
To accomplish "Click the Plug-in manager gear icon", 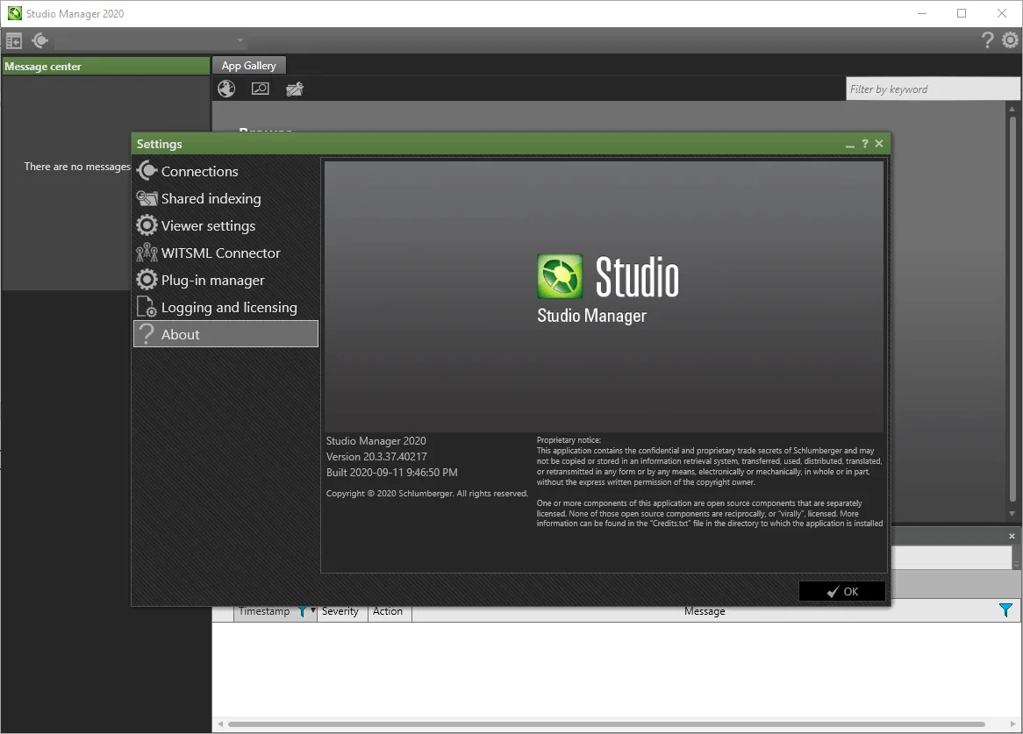I will point(147,280).
